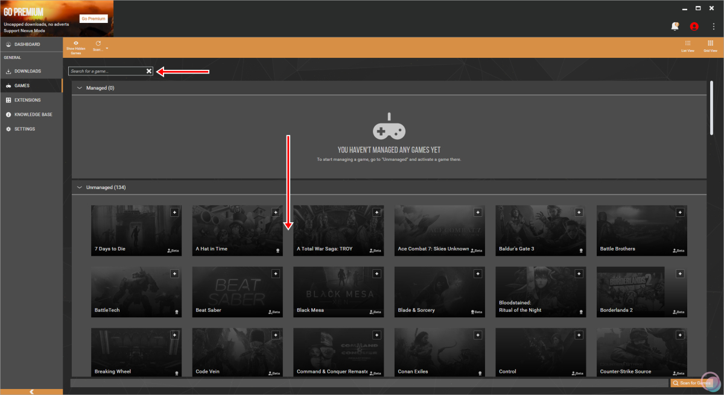Image resolution: width=724 pixels, height=395 pixels.
Task: Open the notifications bell
Action: [x=675, y=26]
